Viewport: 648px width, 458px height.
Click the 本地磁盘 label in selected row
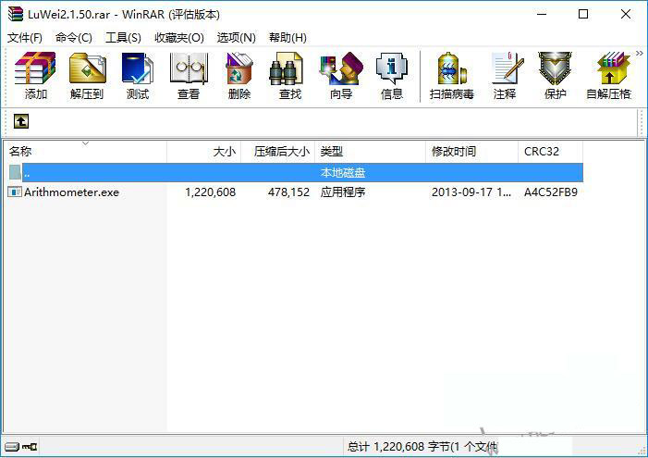point(343,172)
